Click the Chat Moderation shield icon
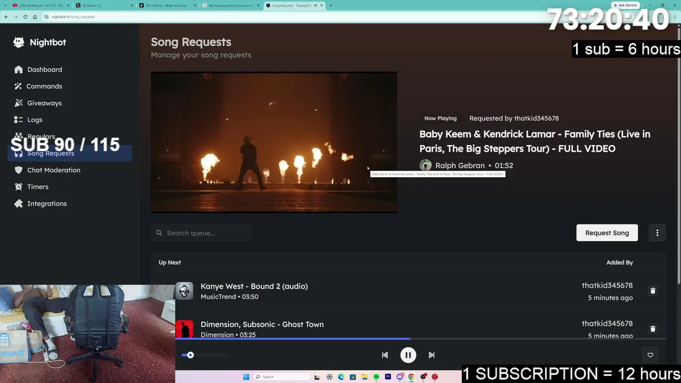 click(19, 170)
